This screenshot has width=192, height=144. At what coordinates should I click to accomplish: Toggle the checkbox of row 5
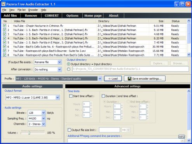5,43
